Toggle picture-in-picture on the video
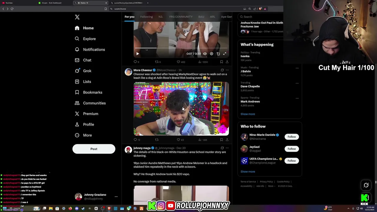The width and height of the screenshot is (377, 212). tap(218, 54)
